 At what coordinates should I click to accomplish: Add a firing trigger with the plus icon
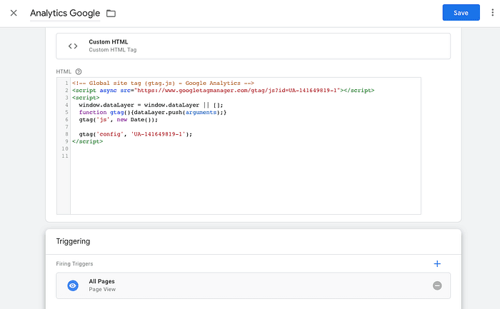coord(437,264)
